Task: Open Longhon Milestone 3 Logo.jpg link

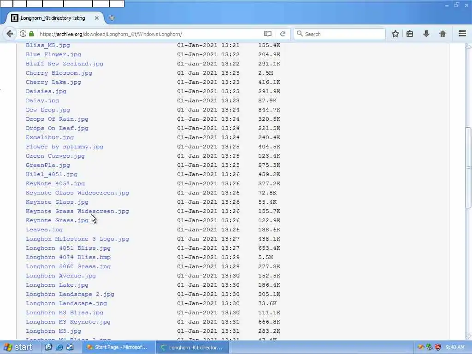Action: 77,239
